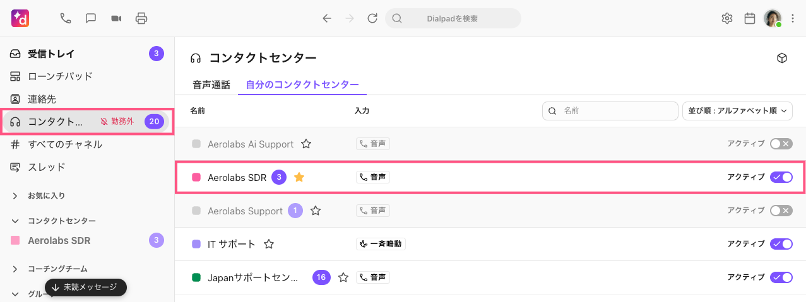Click the printer/fax icon in top bar
806x302 pixels.
141,18
